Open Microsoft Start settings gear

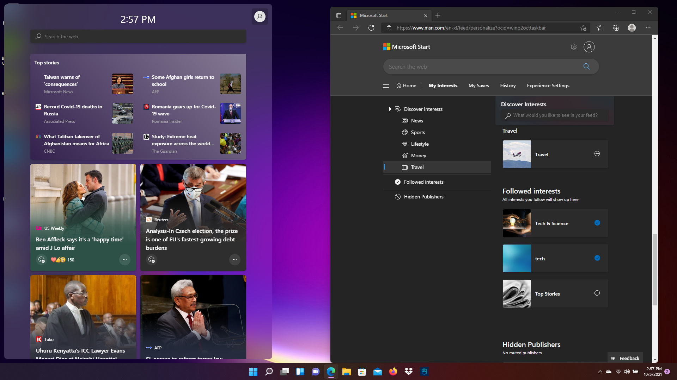click(574, 47)
